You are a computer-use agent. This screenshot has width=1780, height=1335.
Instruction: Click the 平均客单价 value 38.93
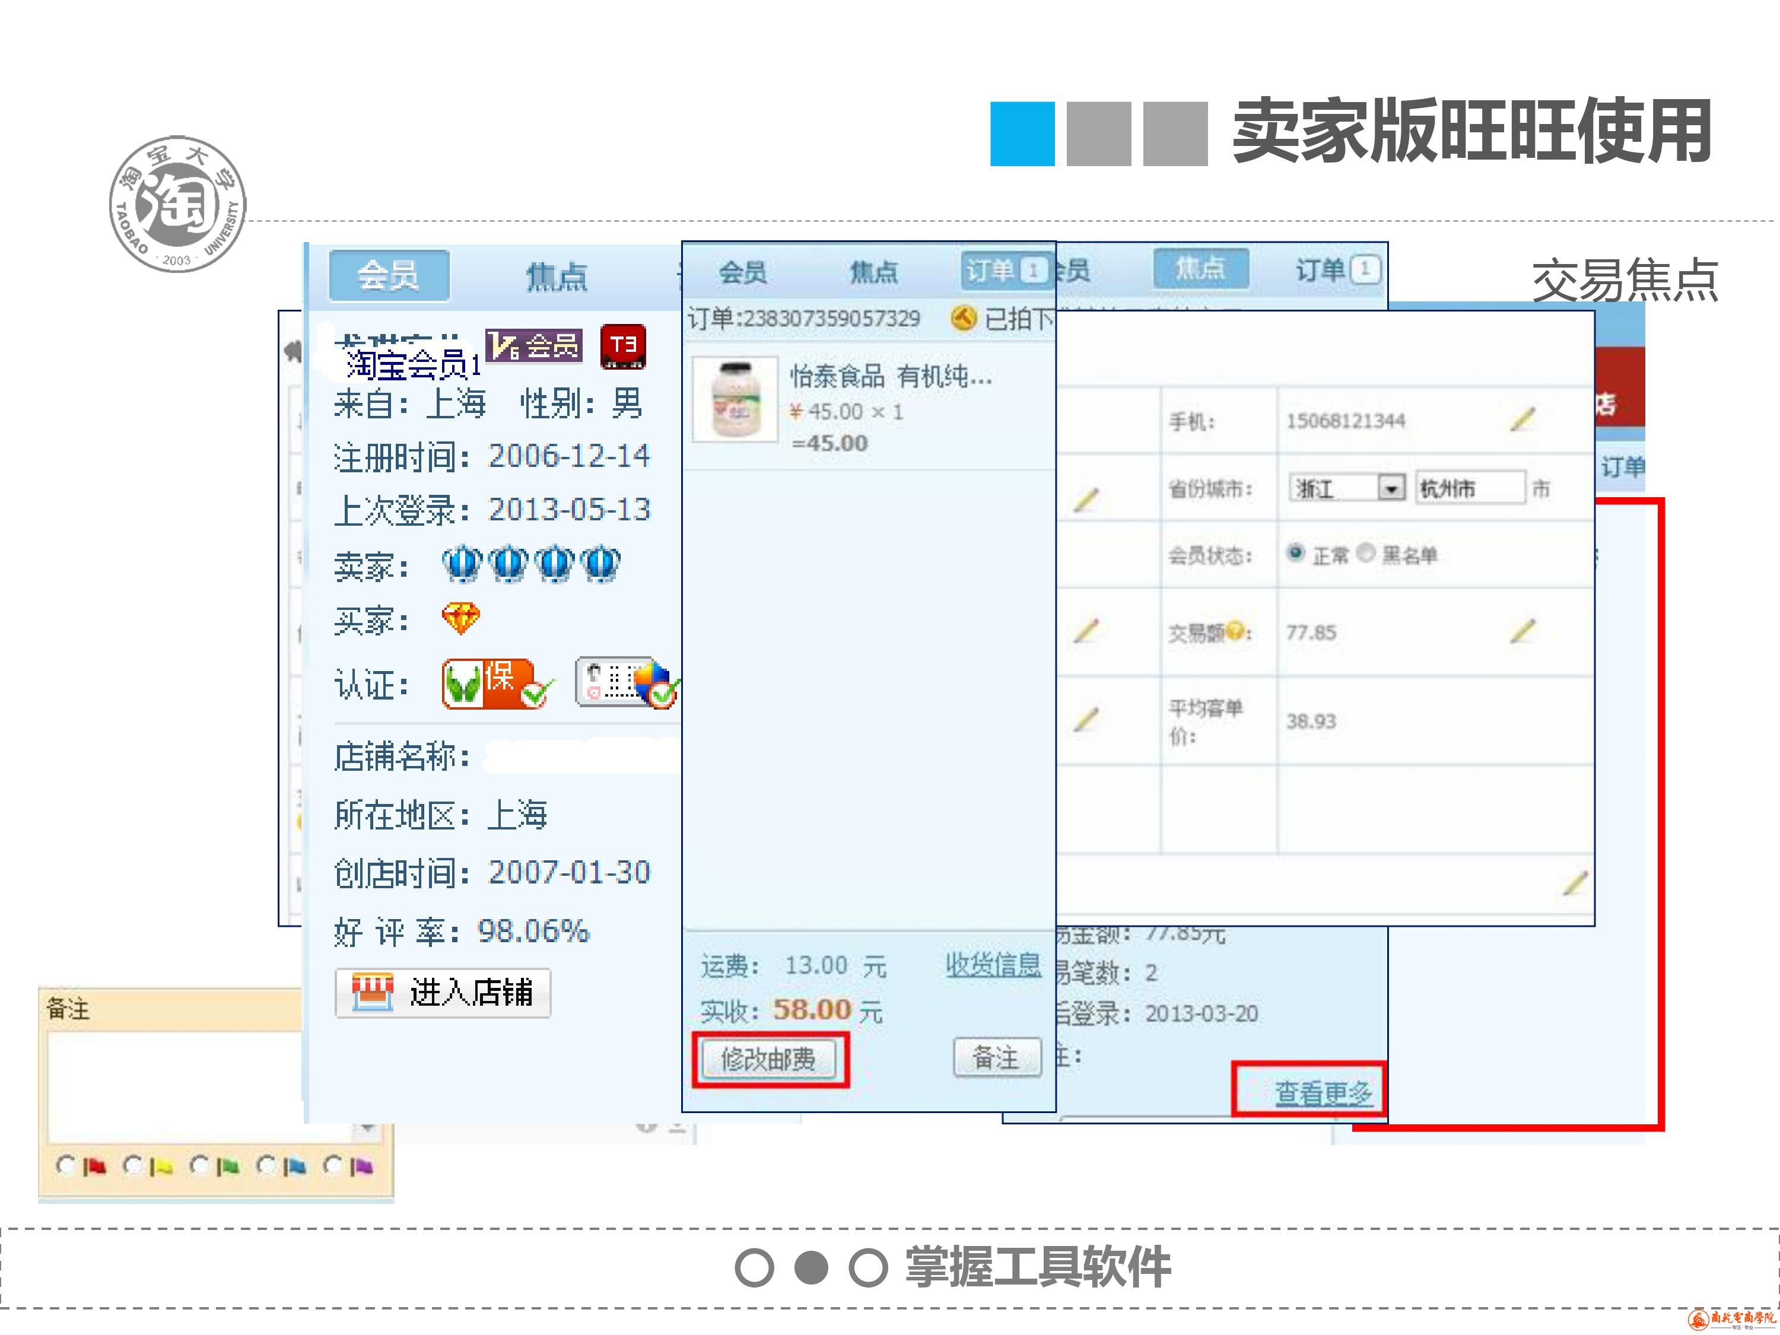coord(1311,721)
